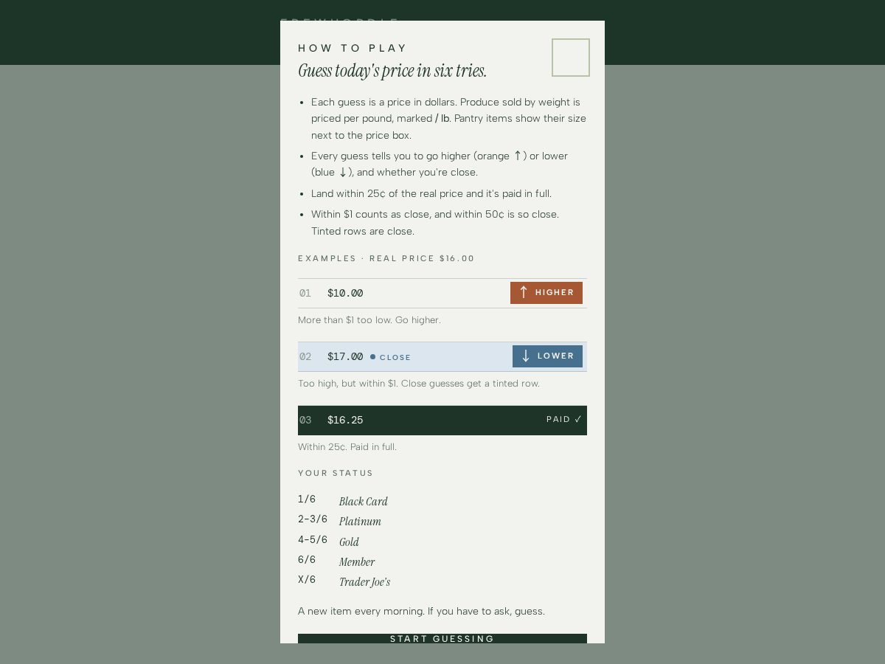Click row number 02 in examples
The width and height of the screenshot is (885, 664).
(305, 356)
